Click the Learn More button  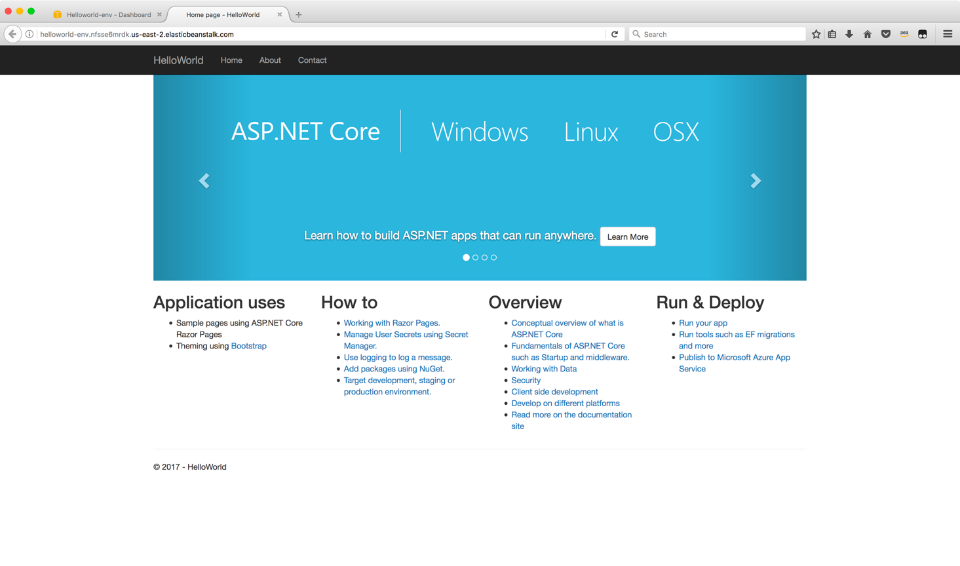coord(628,236)
